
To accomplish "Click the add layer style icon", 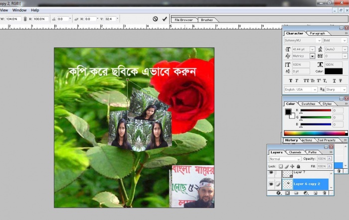I will pos(279,192).
